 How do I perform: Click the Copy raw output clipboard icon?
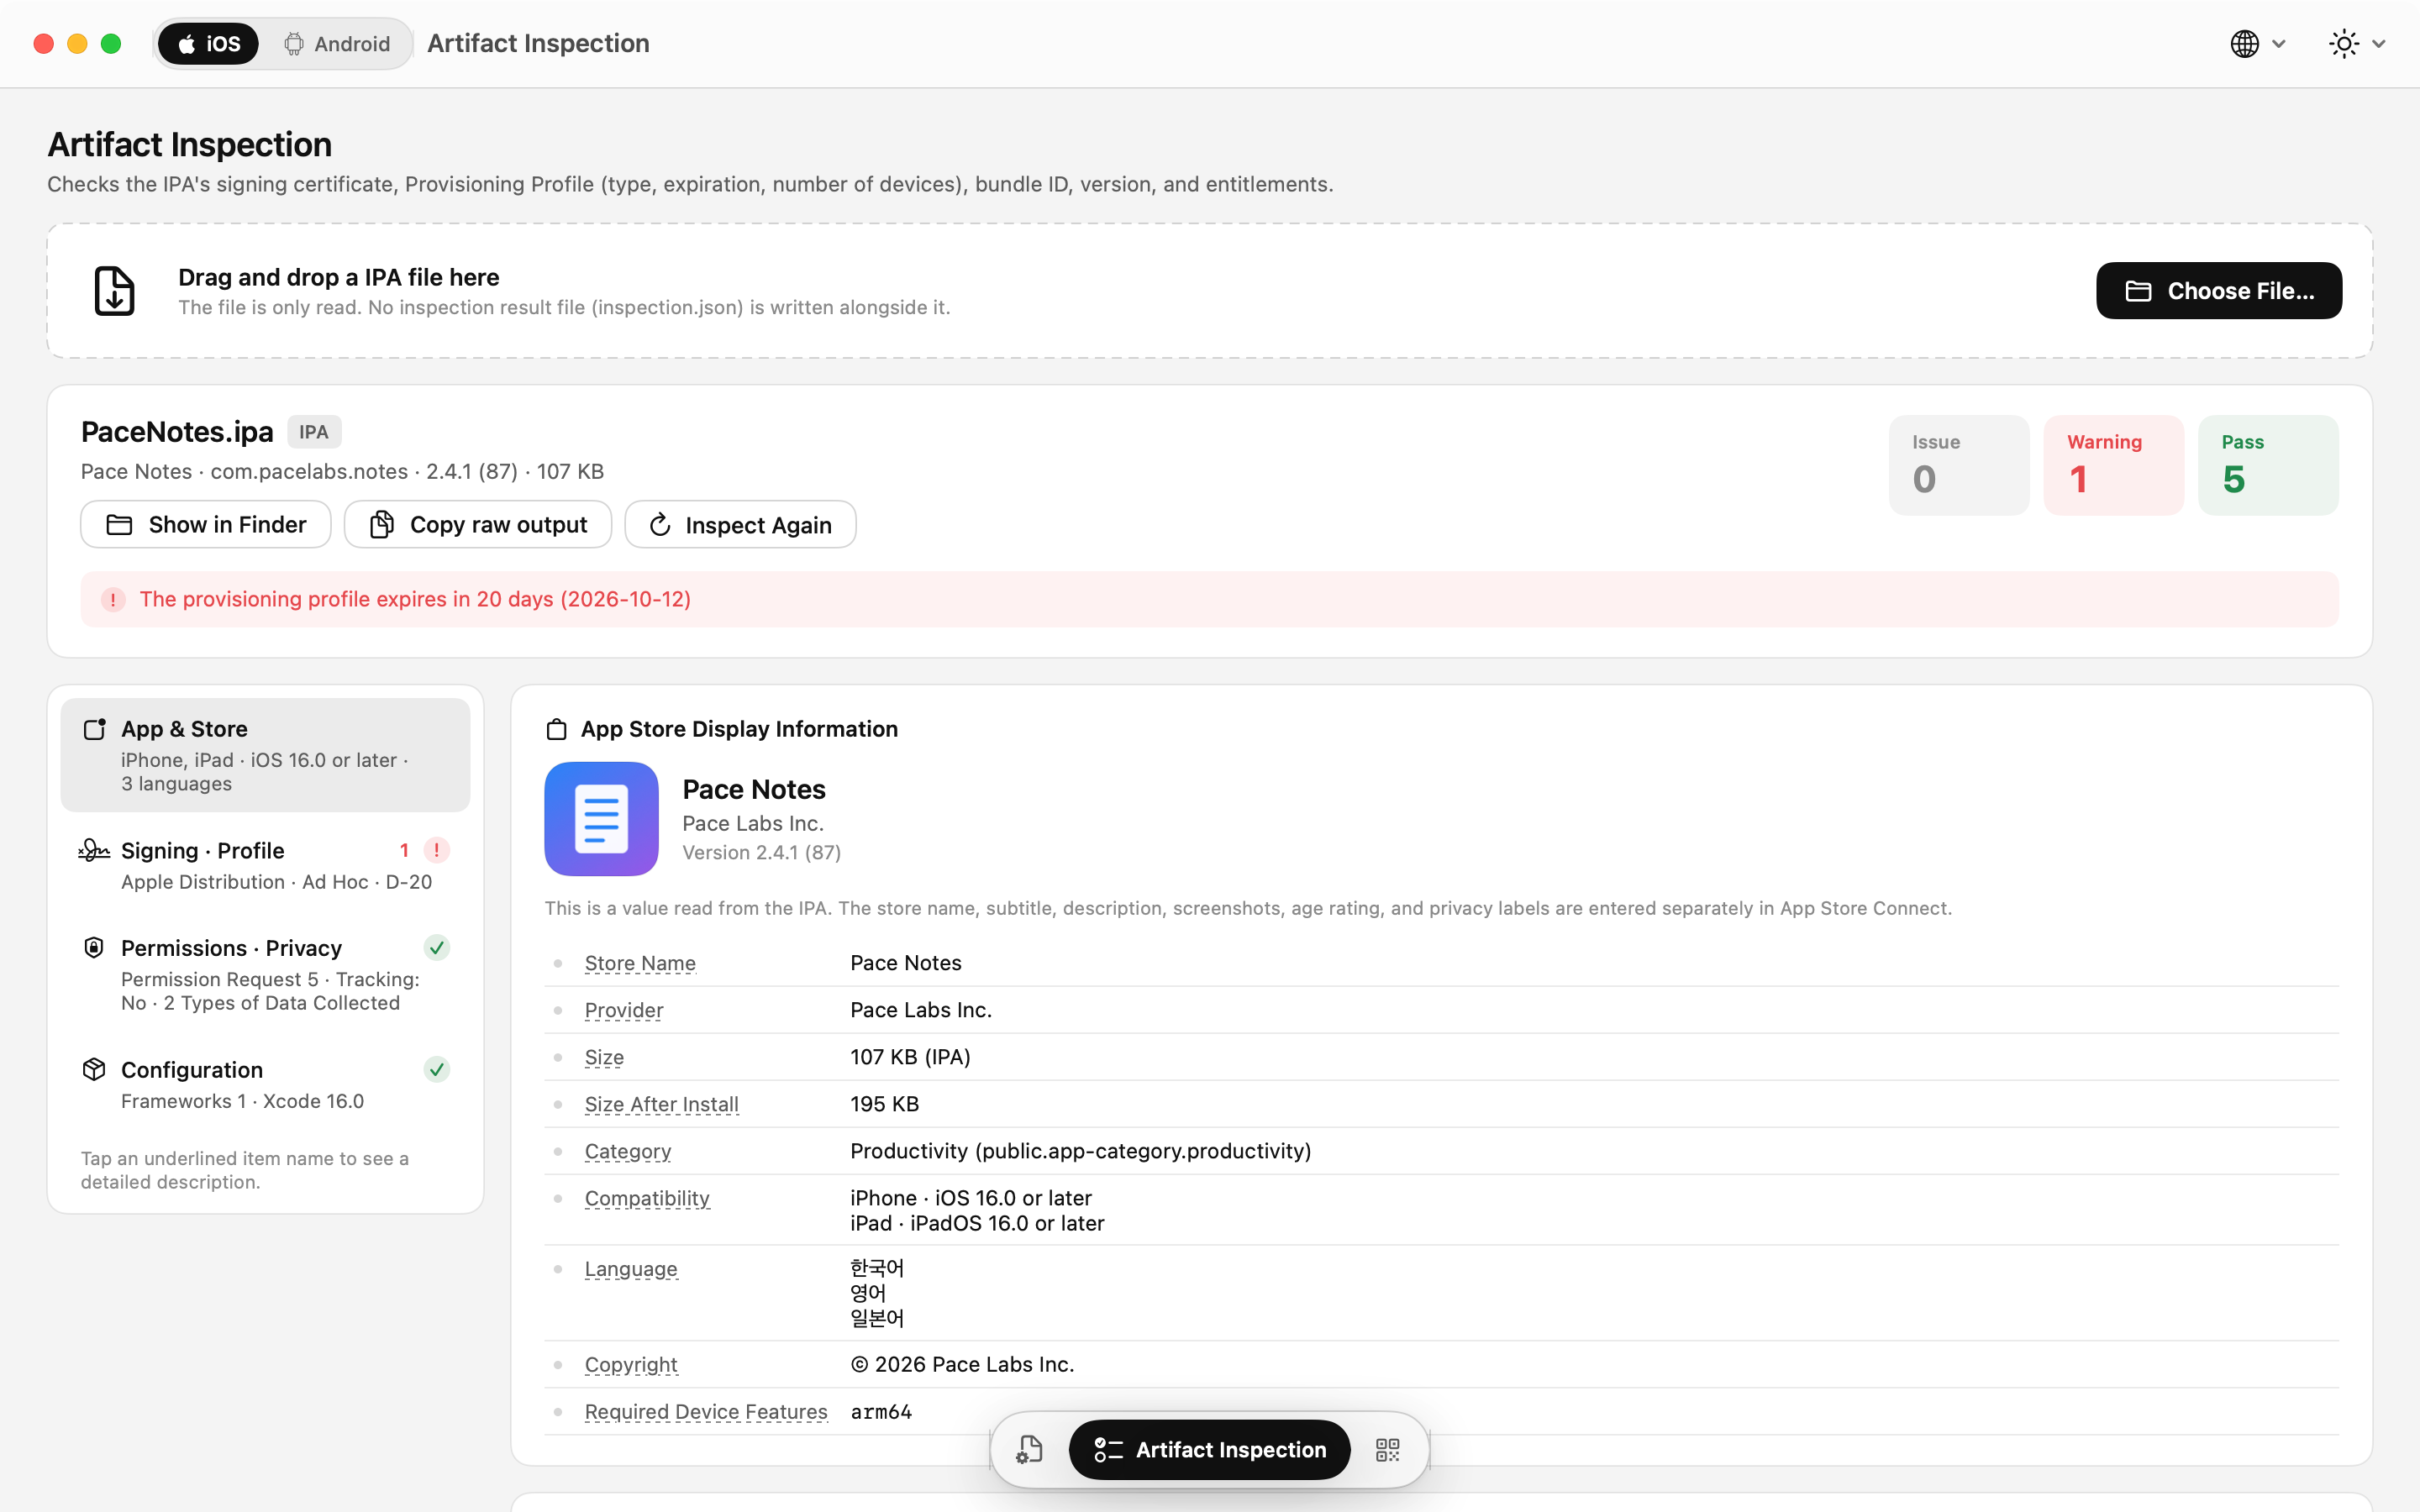click(x=381, y=525)
